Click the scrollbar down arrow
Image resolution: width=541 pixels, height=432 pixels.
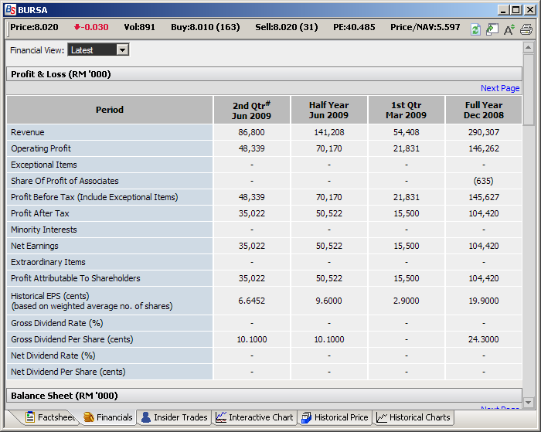[x=528, y=403]
